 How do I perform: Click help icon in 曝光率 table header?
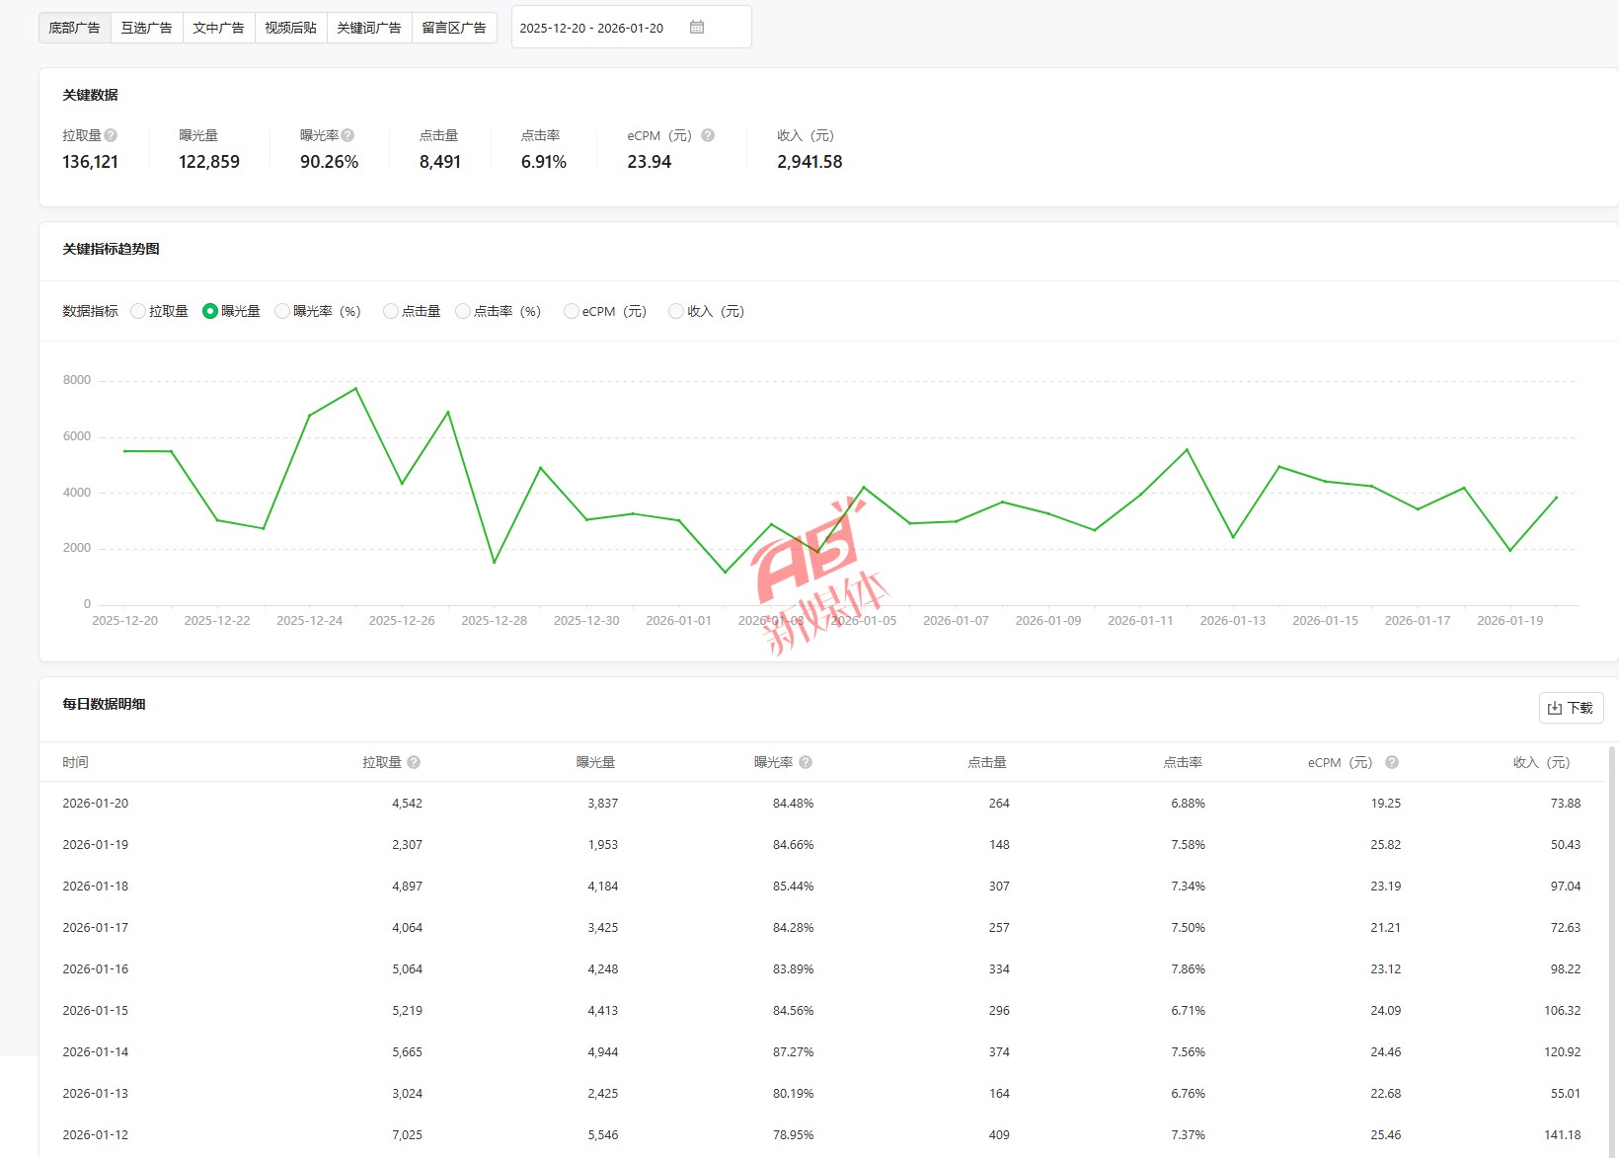[x=806, y=762]
